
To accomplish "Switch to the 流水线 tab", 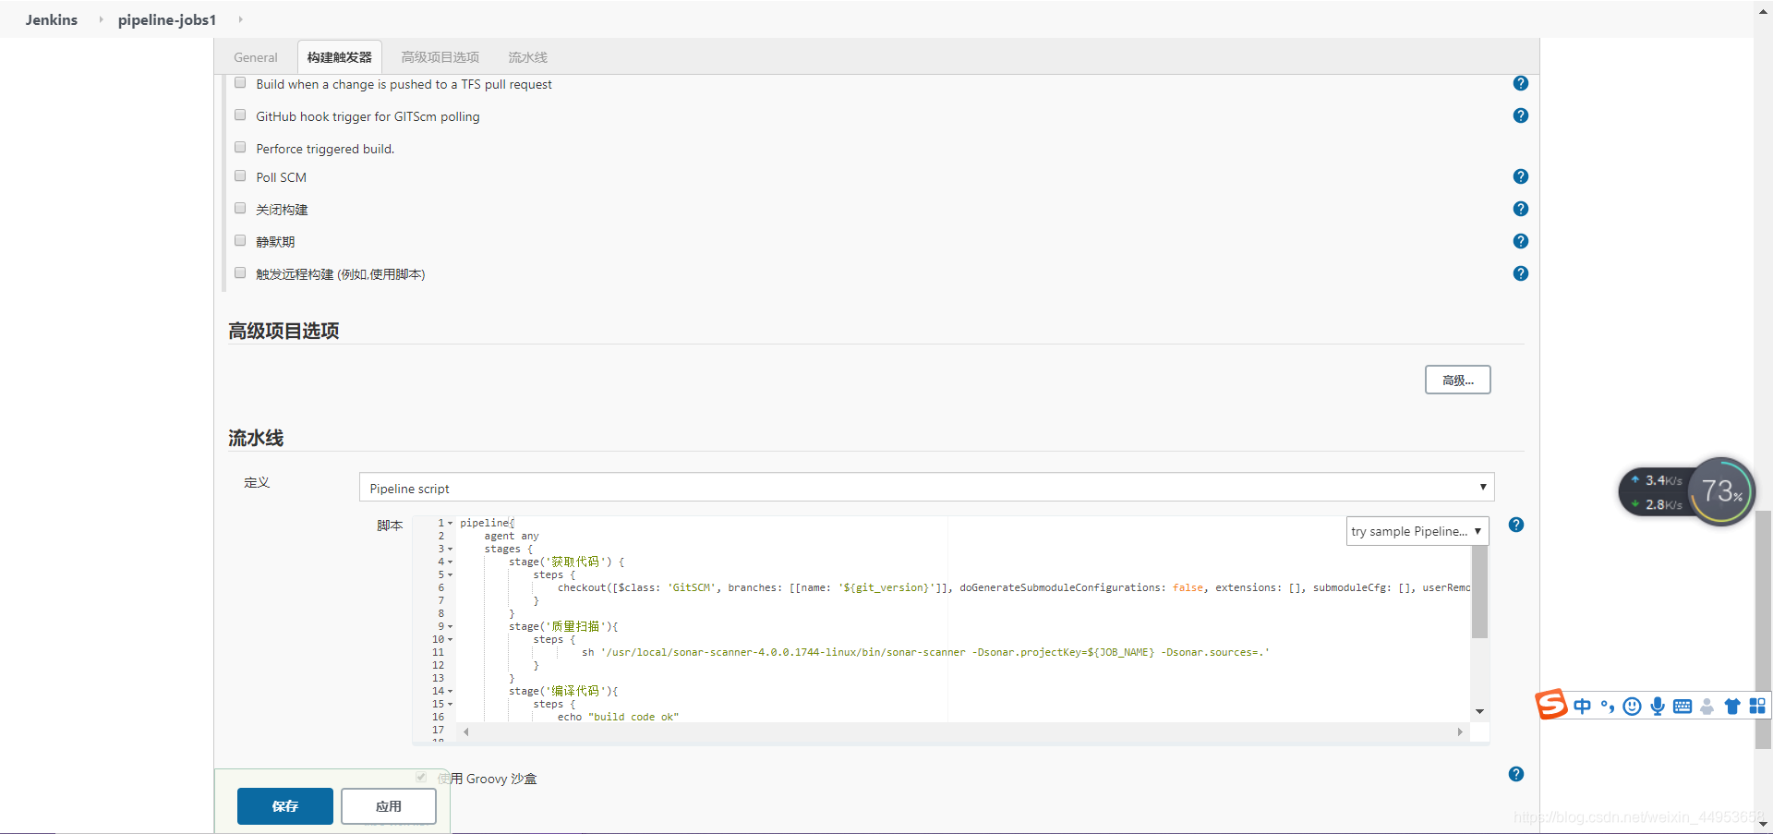I will click(527, 57).
